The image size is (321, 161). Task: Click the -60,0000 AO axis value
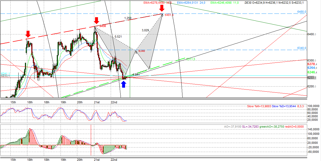314,152
